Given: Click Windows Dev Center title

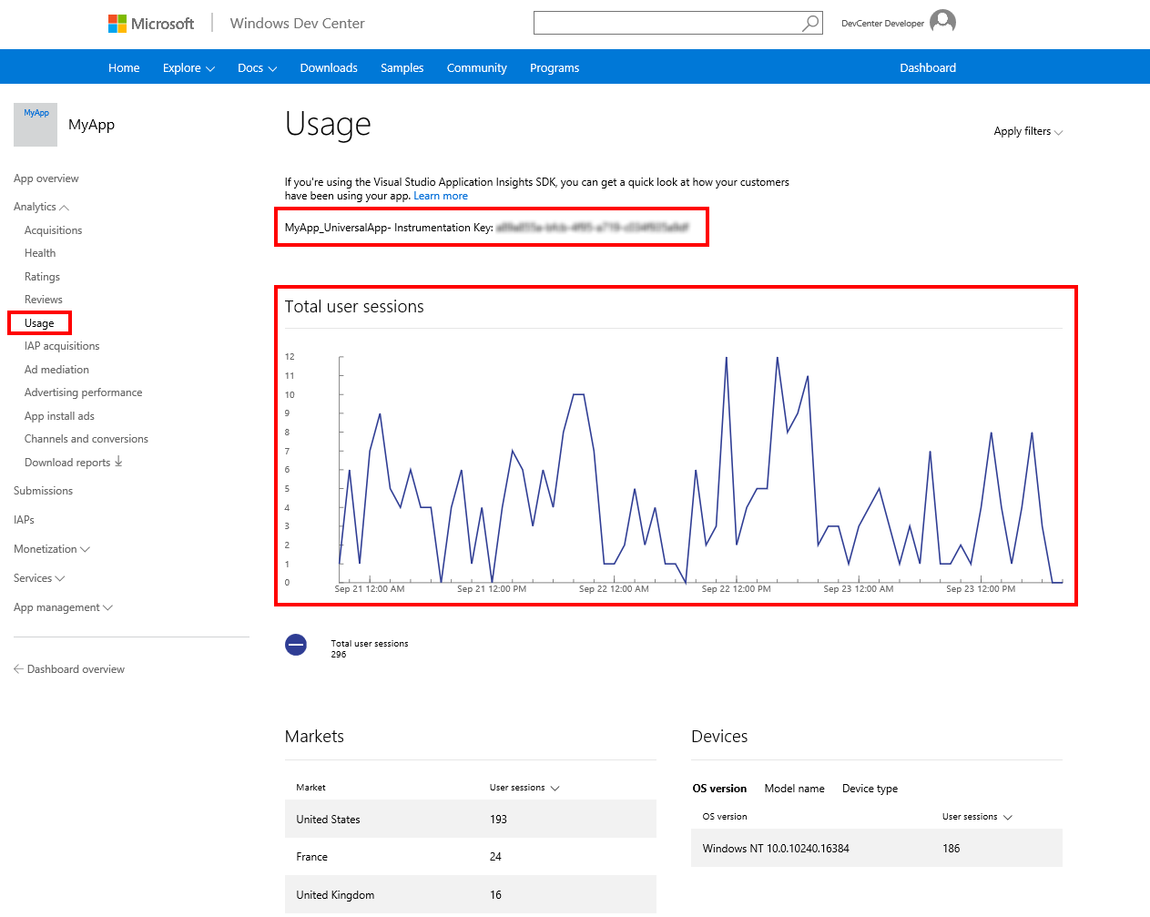Looking at the screenshot, I should pyautogui.click(x=297, y=24).
